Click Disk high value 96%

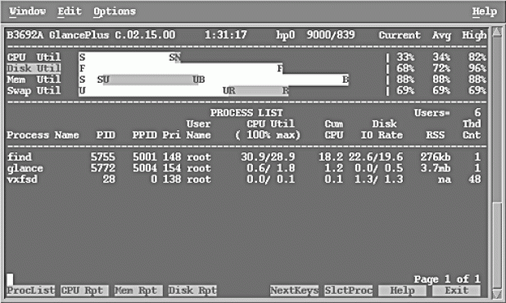click(477, 69)
